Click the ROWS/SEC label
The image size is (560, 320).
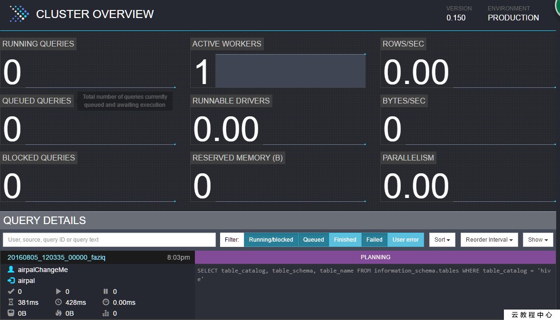coord(403,44)
